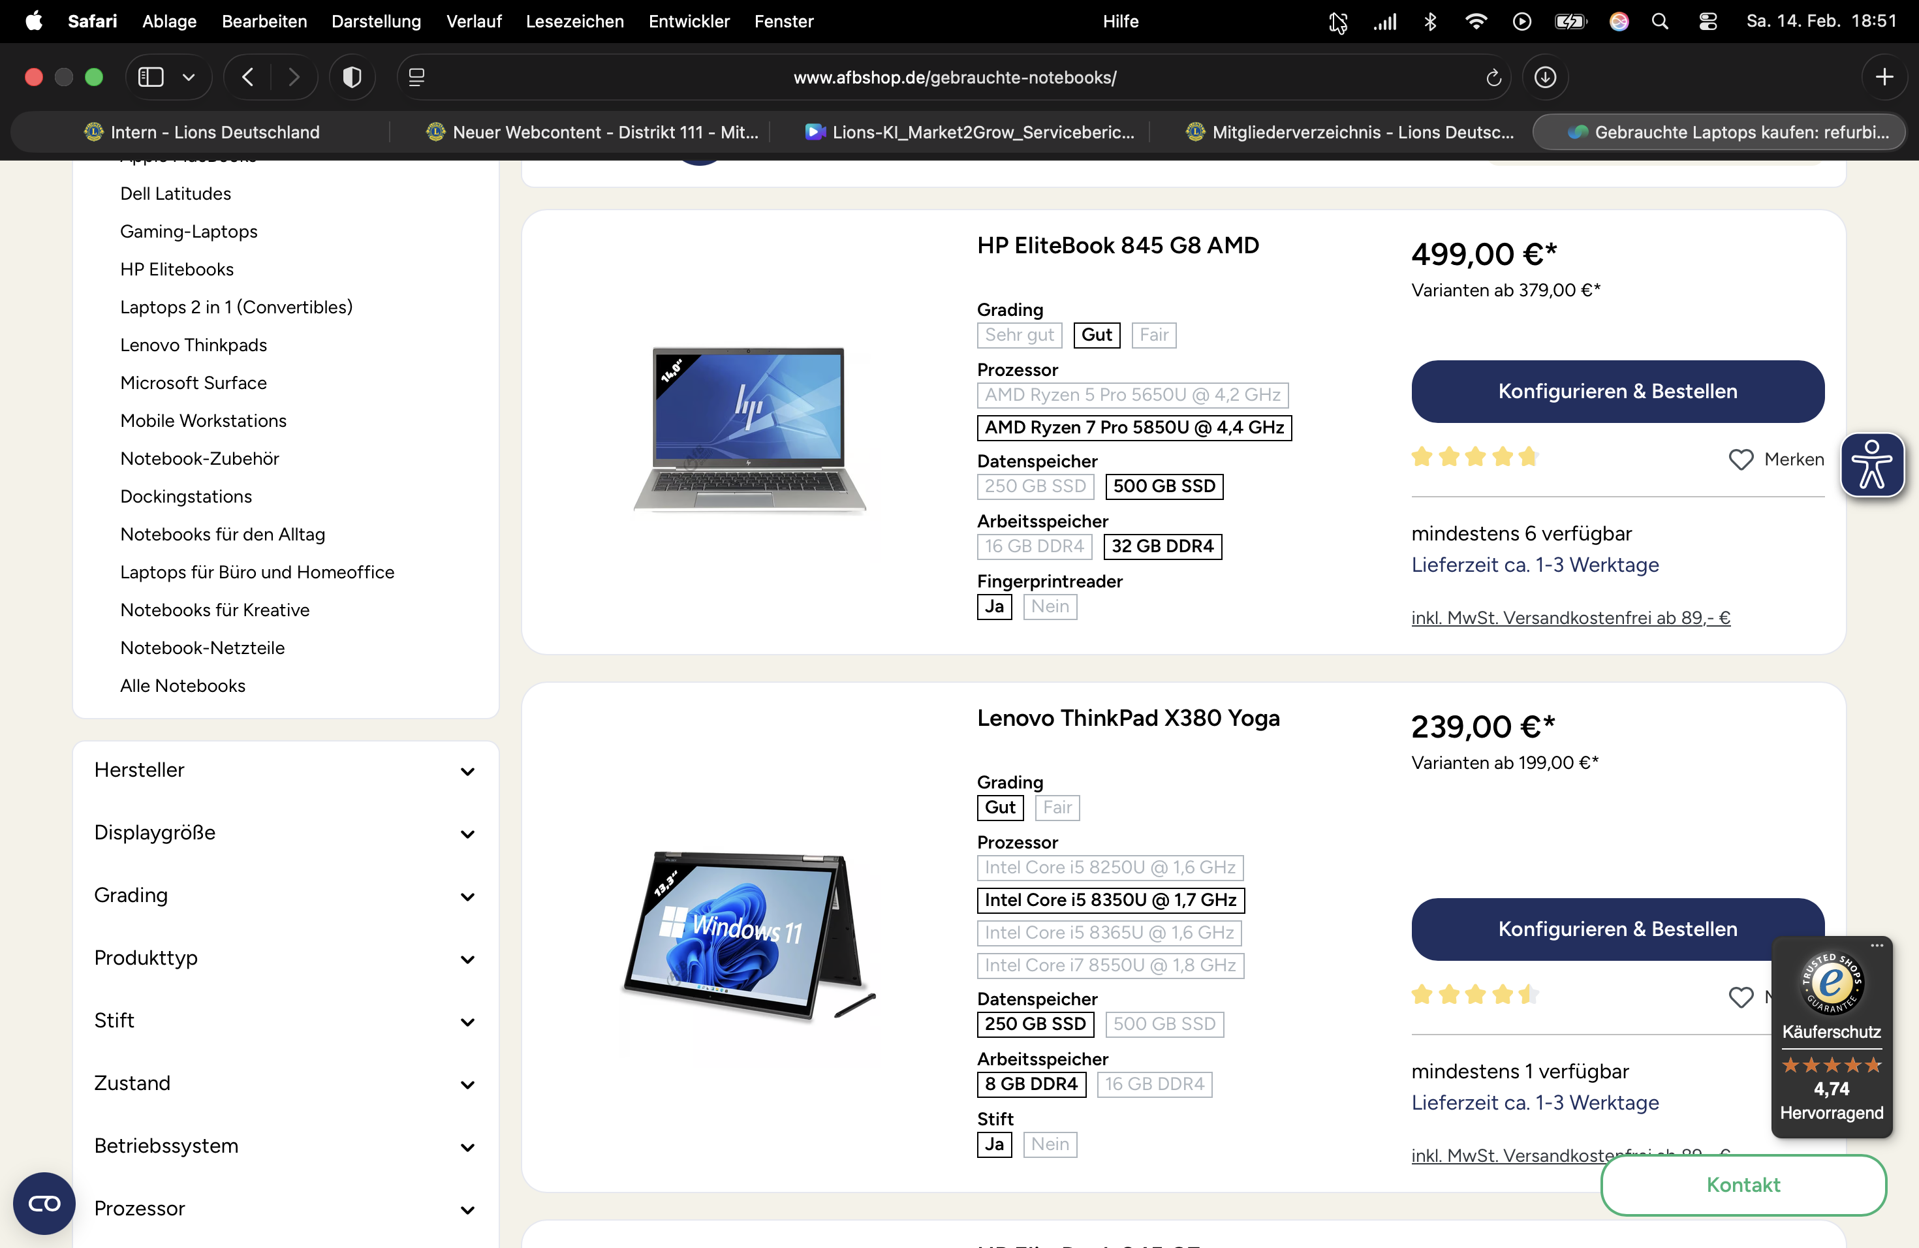
Task: Click the accessibility widget icon
Action: [1871, 465]
